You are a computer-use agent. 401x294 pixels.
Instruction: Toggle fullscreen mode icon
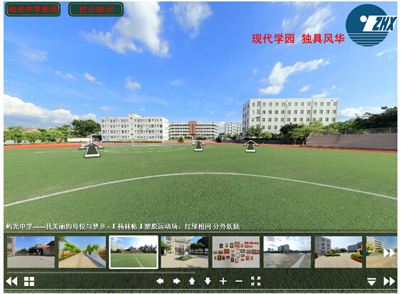pos(256,281)
